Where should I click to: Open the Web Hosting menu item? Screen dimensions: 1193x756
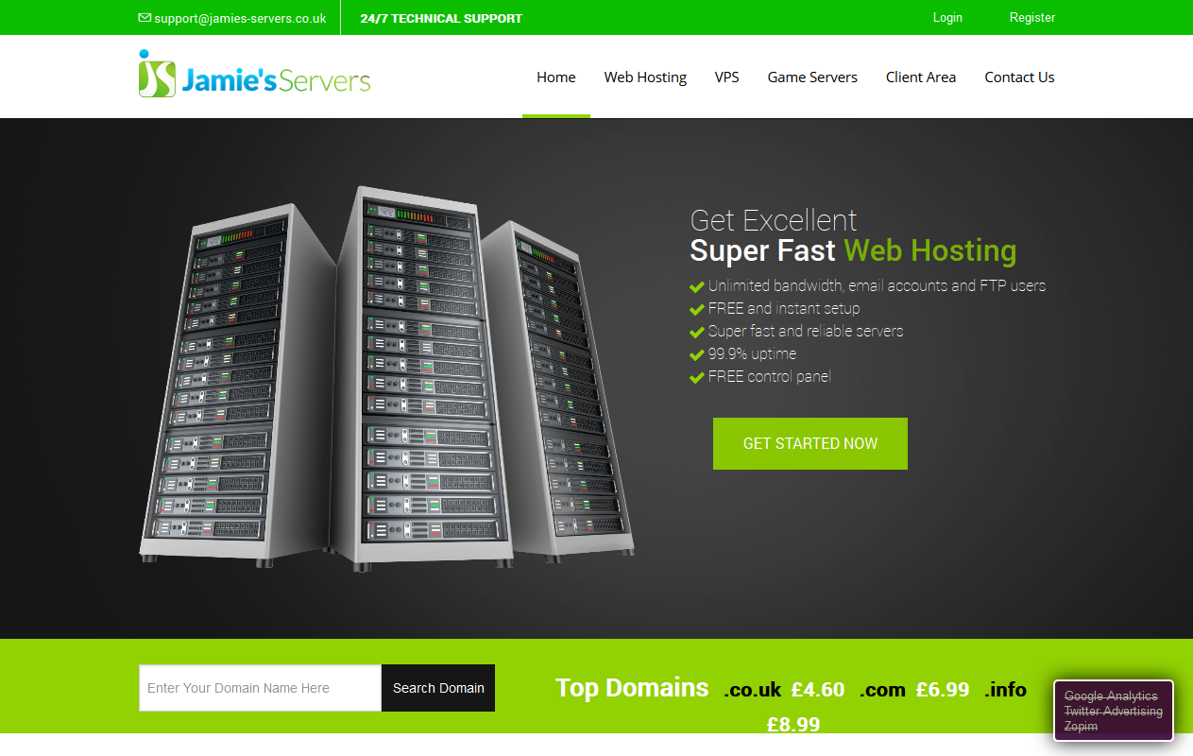(645, 77)
